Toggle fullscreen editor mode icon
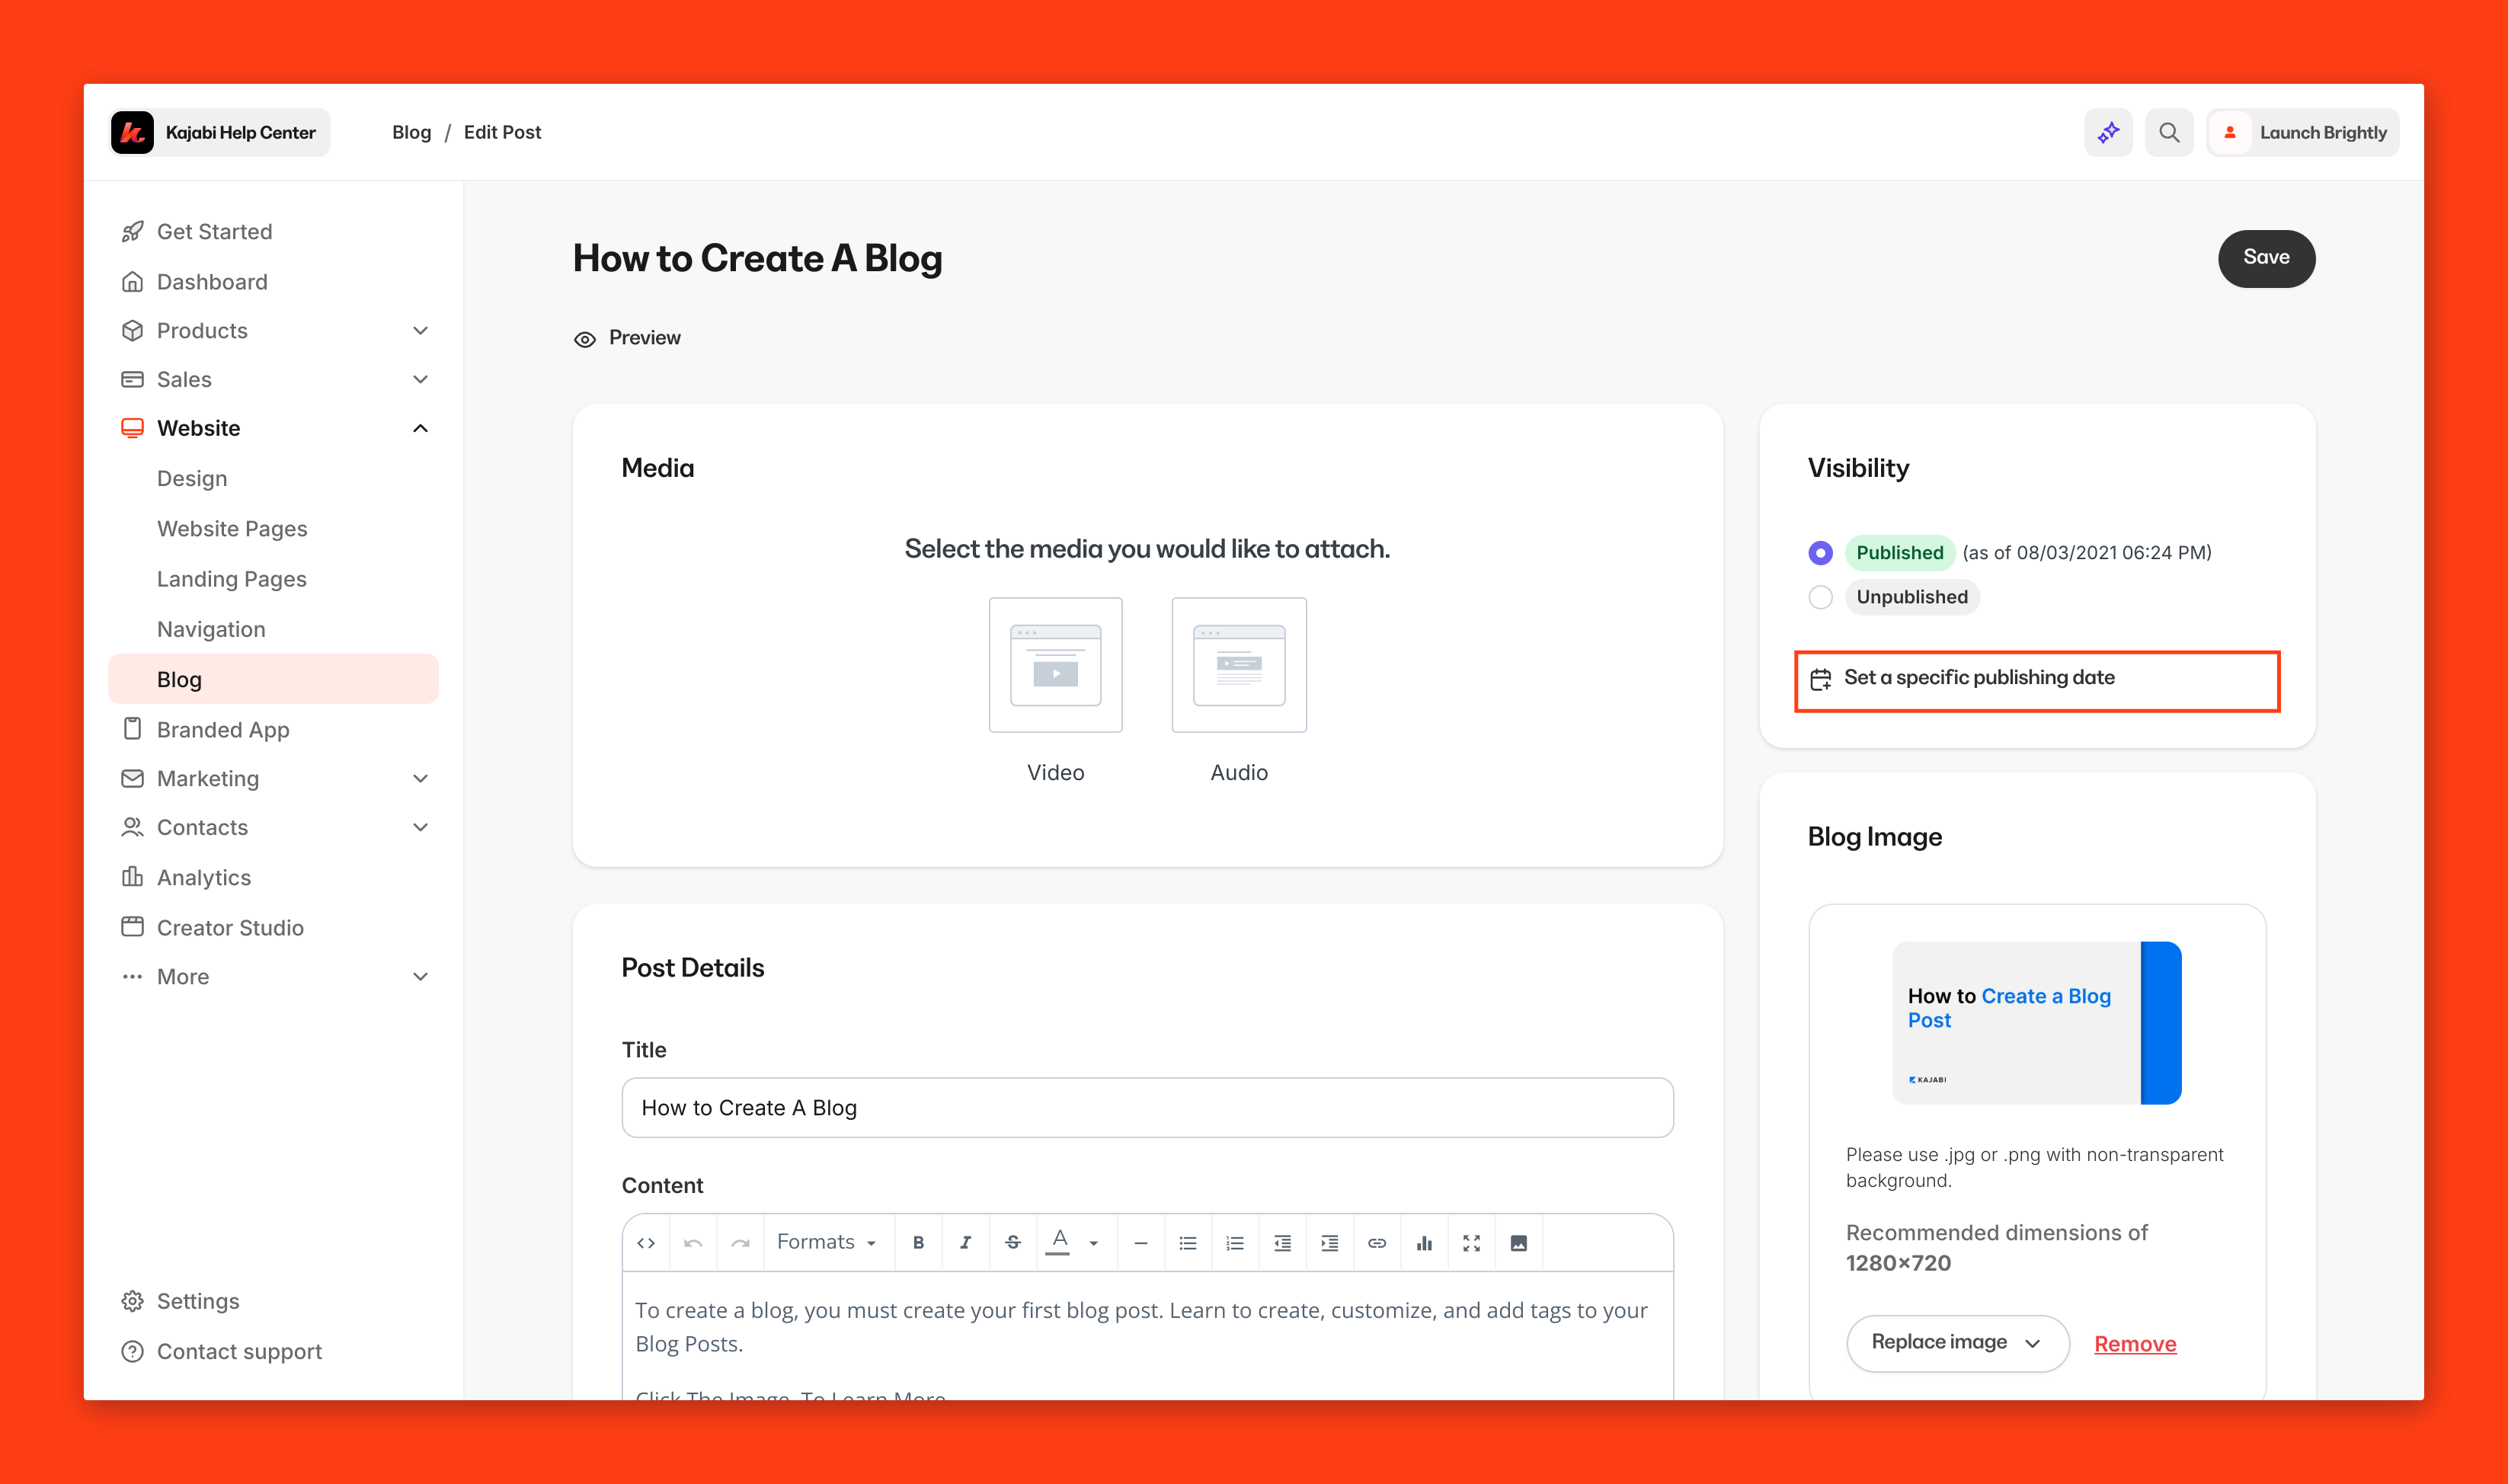This screenshot has height=1484, width=2508. click(1471, 1243)
